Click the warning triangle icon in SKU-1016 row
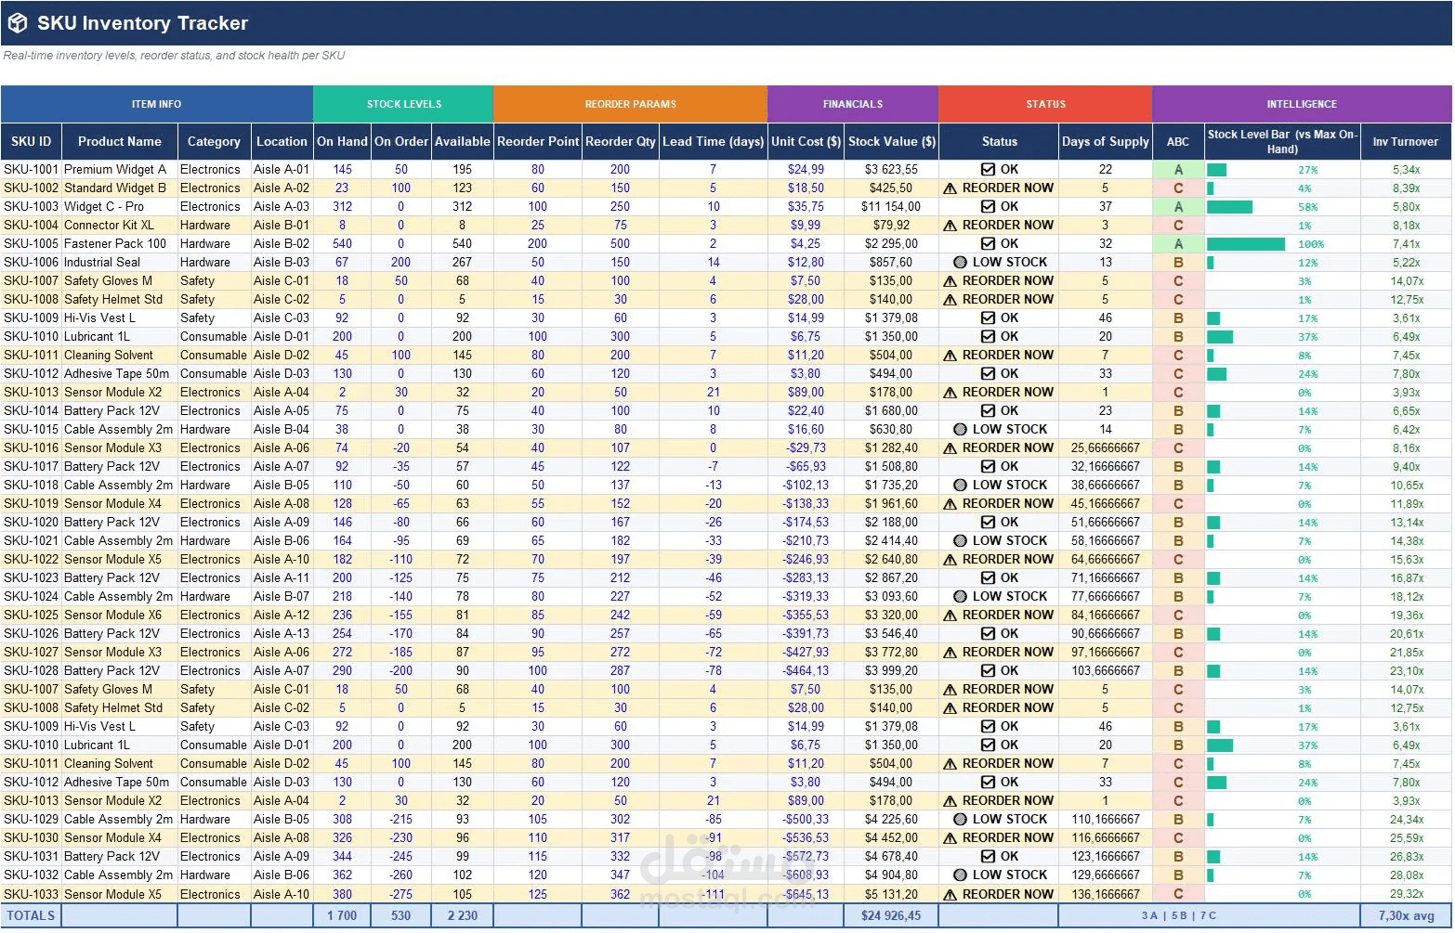This screenshot has height=933, width=1455. click(950, 448)
